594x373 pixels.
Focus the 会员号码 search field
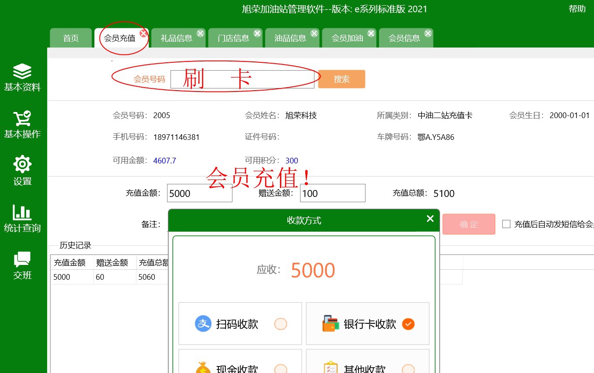click(242, 79)
